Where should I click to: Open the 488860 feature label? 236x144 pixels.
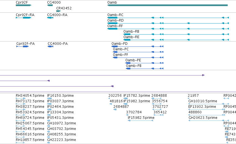[x=195, y=112]
